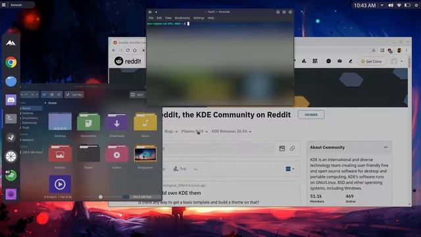Click the image post icon in create-post box
This screenshot has width=421, height=237.
282,148
